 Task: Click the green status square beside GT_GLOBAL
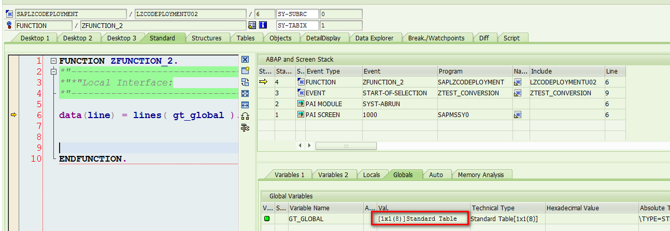pos(267,219)
